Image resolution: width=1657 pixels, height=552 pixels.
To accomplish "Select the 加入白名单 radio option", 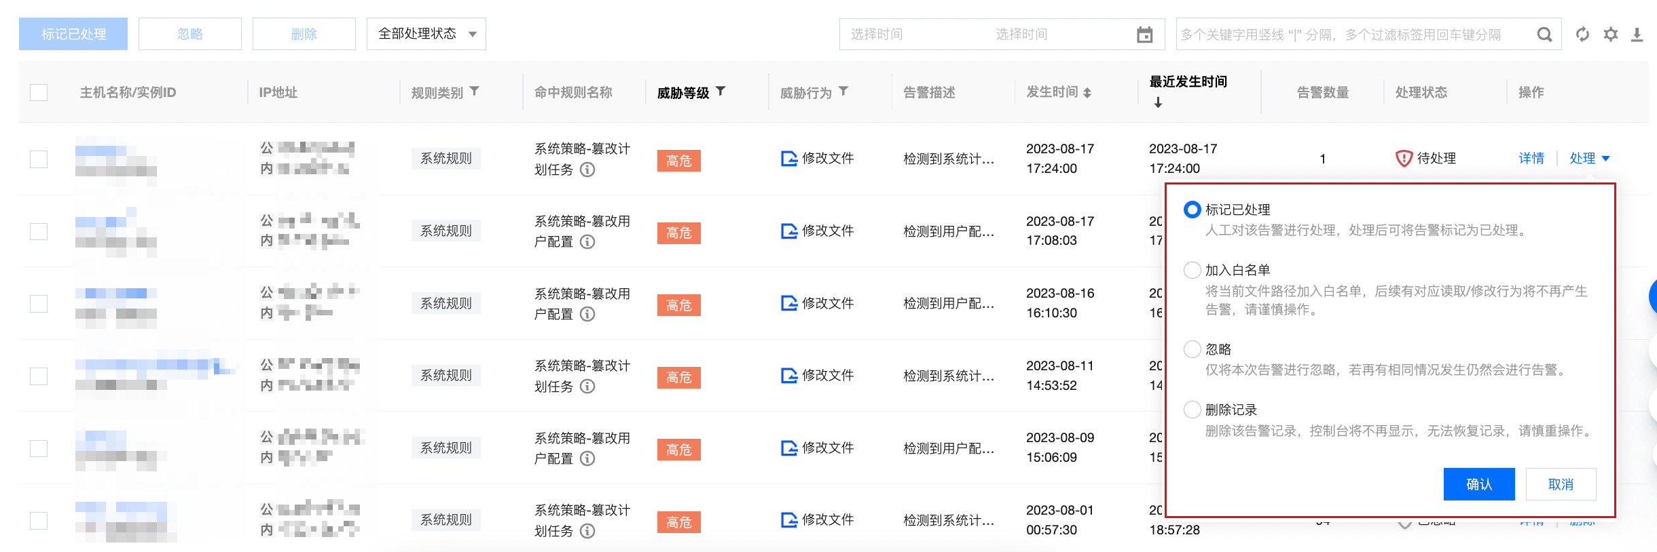I will [1192, 270].
